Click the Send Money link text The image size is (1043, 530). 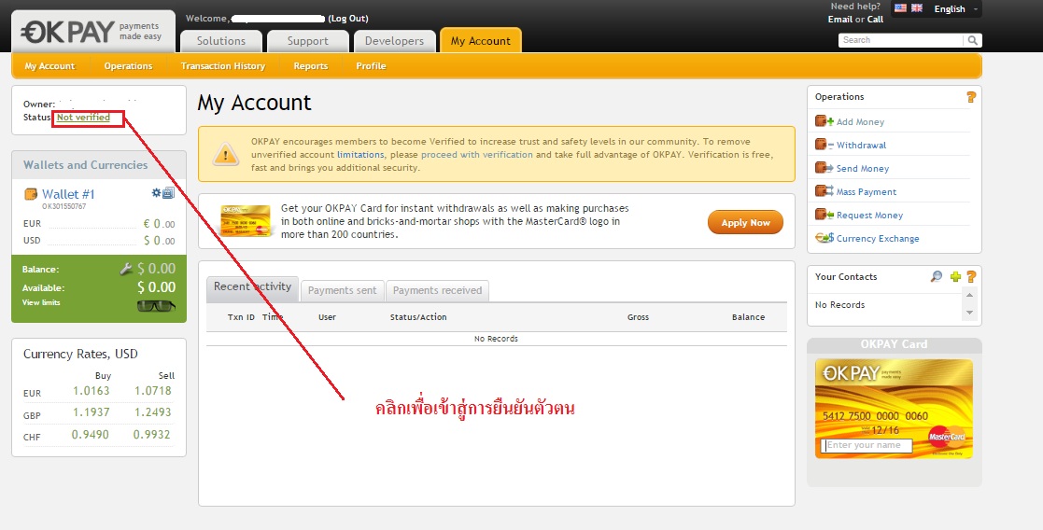(863, 168)
